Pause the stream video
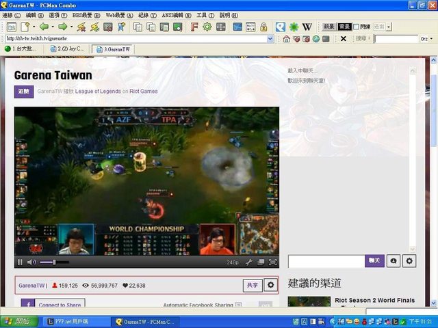Screen dimensions: 438x328 [x=20, y=262]
